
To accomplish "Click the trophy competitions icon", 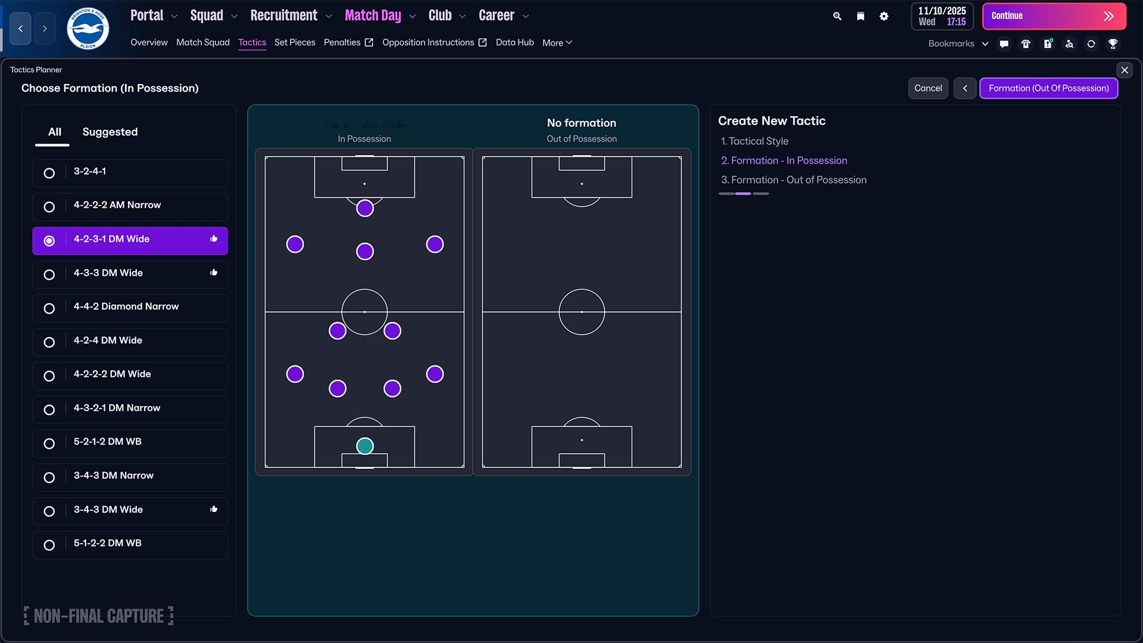I will (x=1113, y=43).
